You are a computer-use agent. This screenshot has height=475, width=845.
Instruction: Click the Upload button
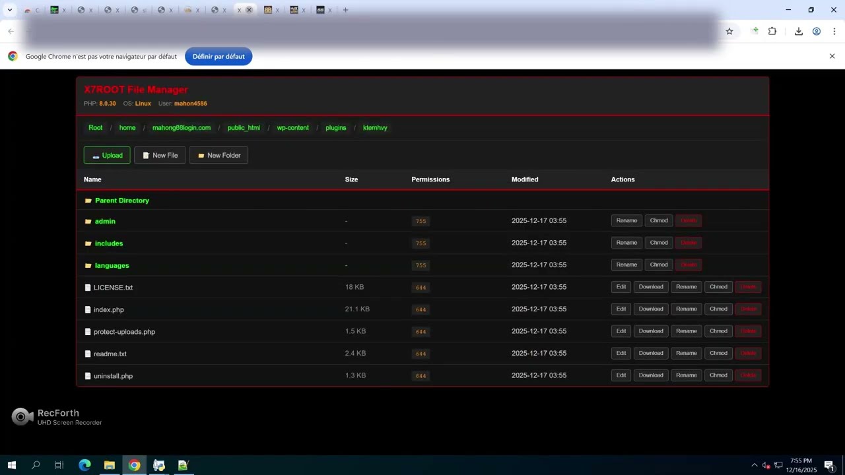[107, 156]
